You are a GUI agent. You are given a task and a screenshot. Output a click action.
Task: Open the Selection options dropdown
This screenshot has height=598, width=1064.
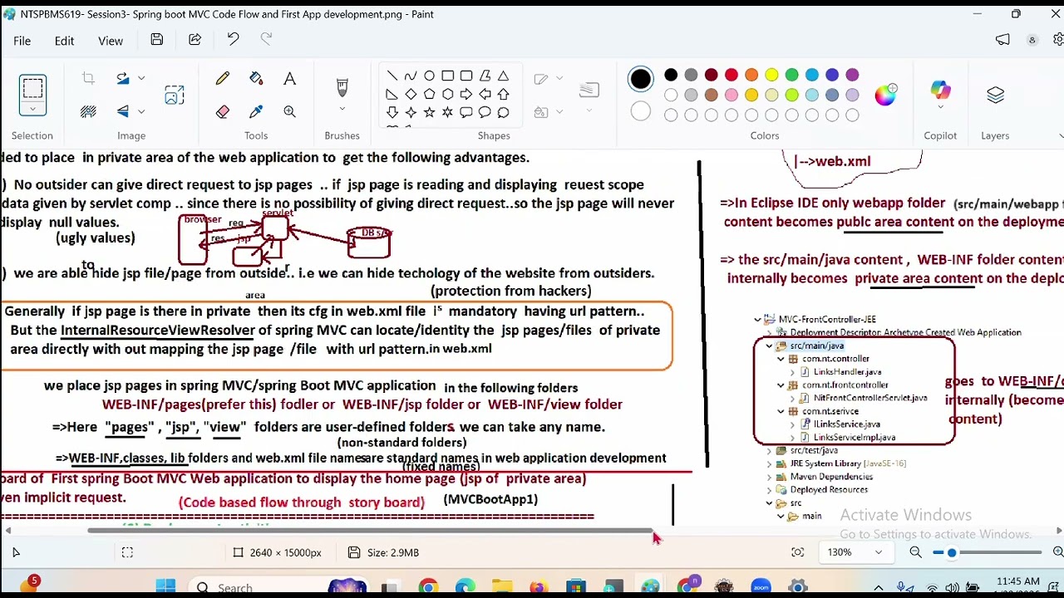tap(33, 109)
